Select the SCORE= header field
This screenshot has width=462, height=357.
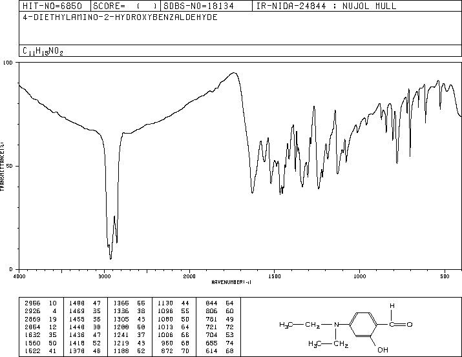coord(125,6)
